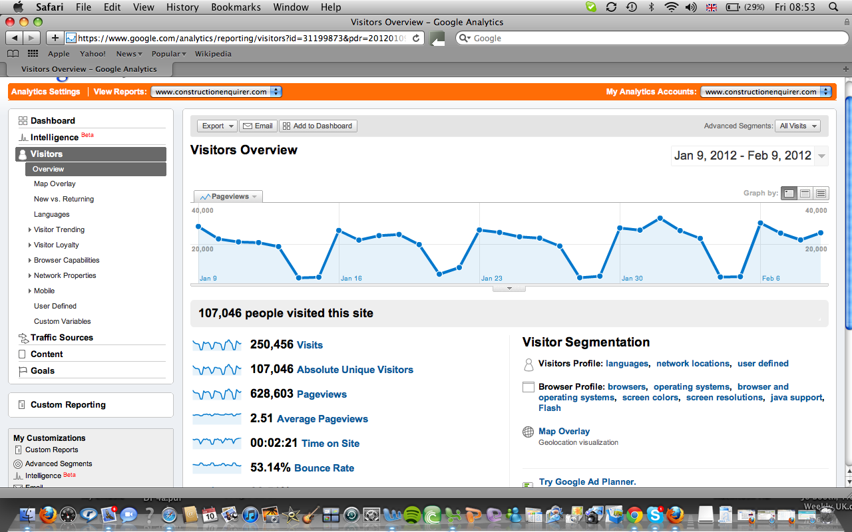Click the Goals flag icon

click(x=23, y=371)
